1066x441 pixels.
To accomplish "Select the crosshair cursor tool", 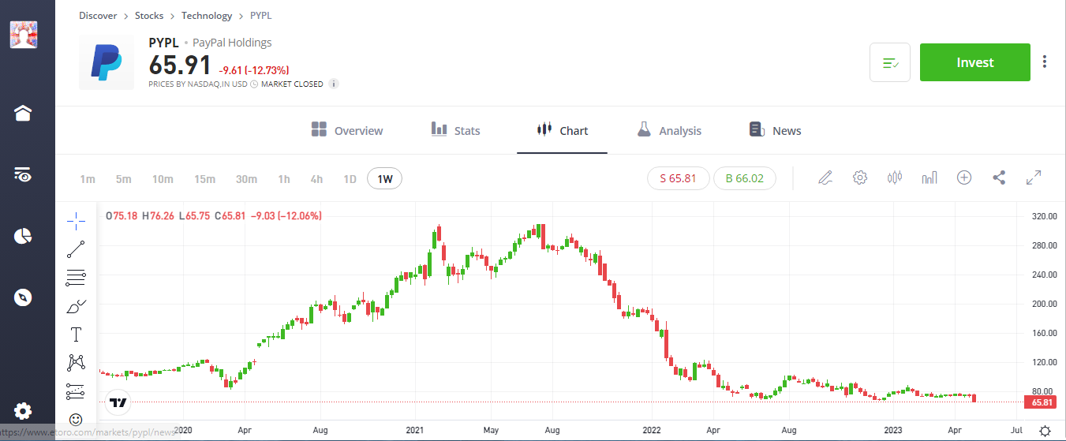I will click(x=77, y=221).
